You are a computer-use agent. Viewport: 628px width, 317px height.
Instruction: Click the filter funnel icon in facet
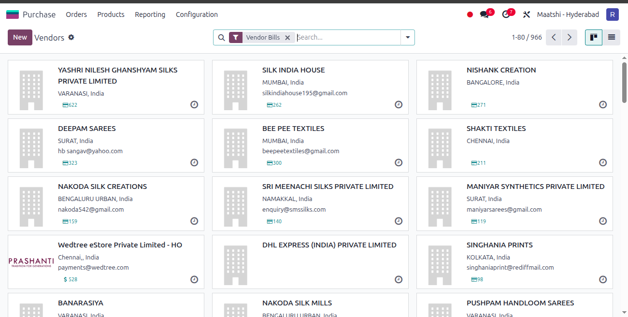click(236, 37)
